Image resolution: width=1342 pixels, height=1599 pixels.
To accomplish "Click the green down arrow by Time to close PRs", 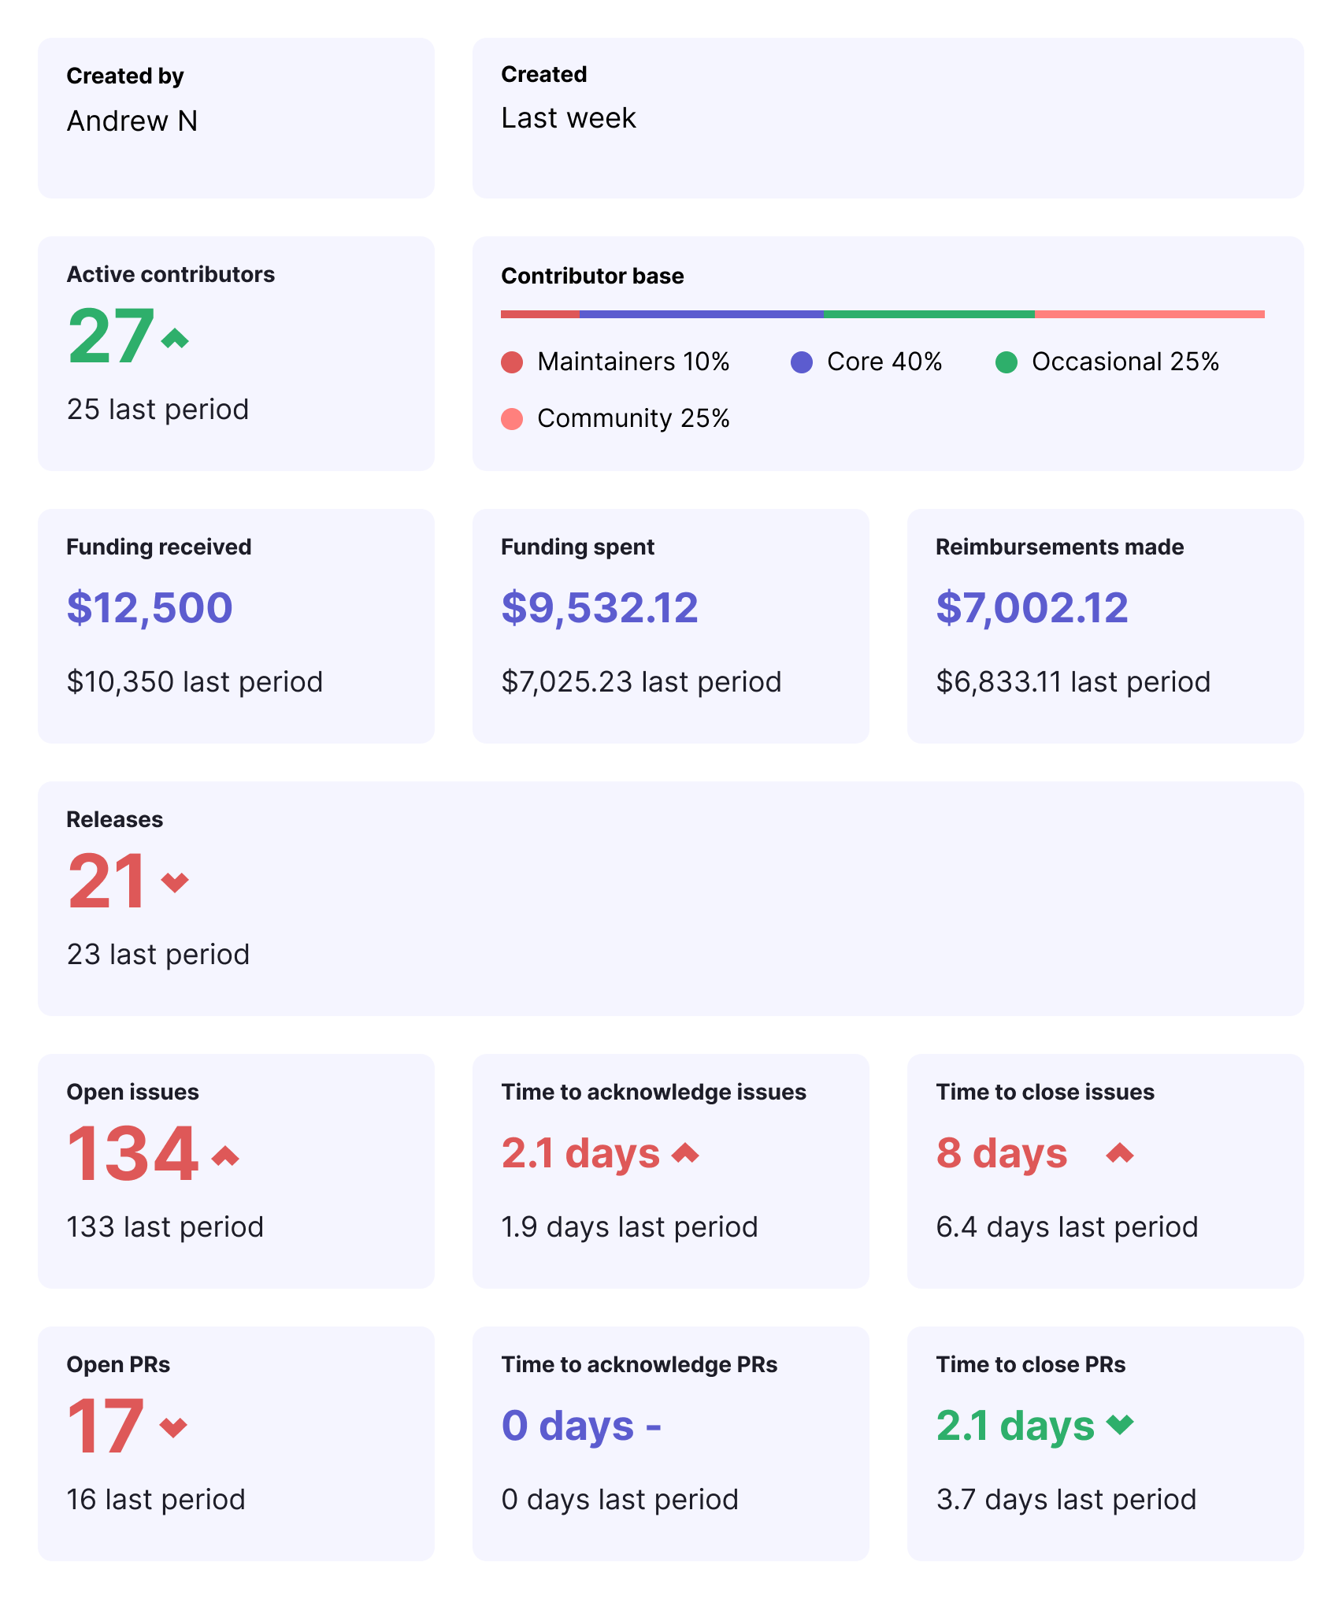I will click(x=1119, y=1424).
